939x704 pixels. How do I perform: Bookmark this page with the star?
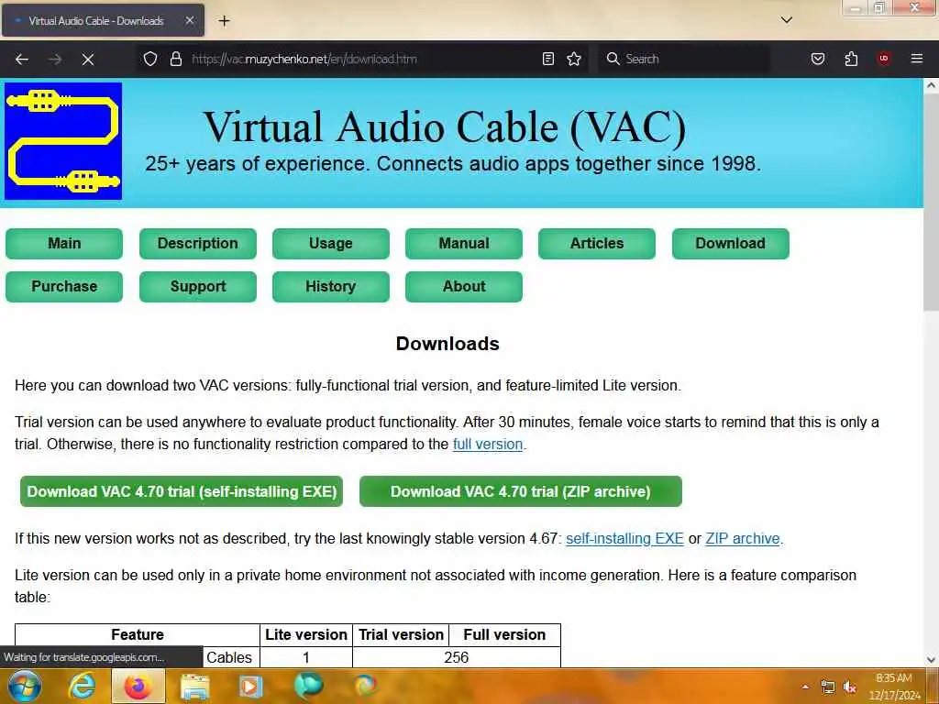[574, 59]
